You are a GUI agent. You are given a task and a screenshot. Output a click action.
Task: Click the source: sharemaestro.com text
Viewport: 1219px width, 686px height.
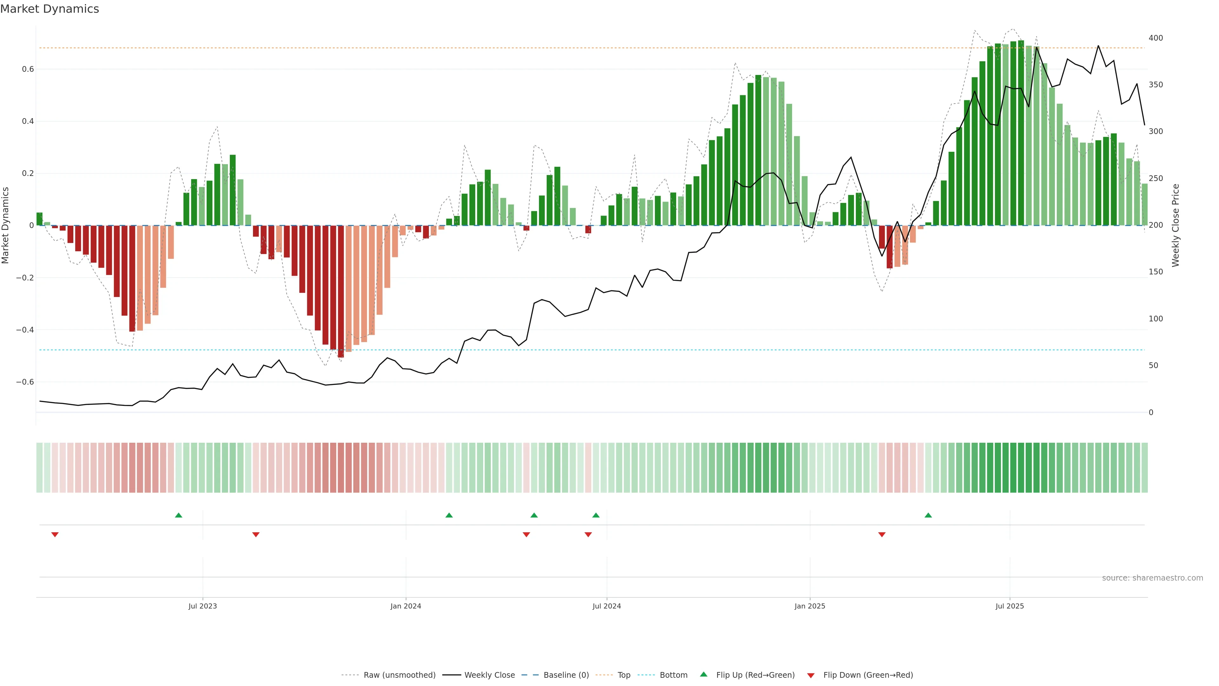(1152, 578)
